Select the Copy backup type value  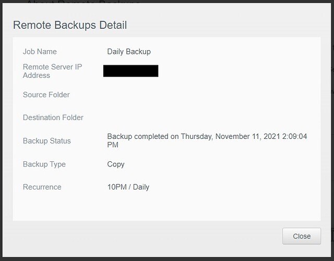pos(116,164)
